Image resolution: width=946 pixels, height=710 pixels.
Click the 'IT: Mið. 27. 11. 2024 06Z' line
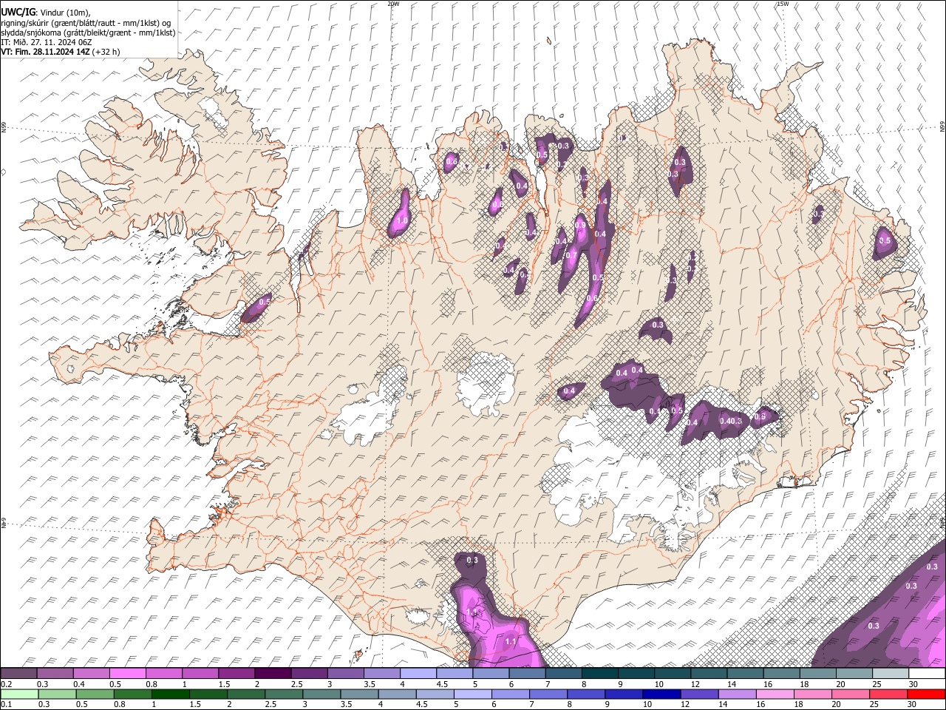coord(47,42)
